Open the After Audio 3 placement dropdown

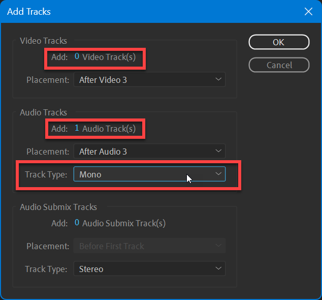click(149, 152)
